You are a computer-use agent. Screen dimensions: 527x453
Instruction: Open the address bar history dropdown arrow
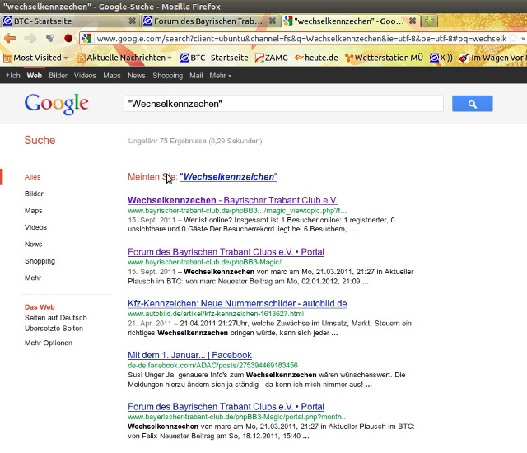click(x=523, y=39)
